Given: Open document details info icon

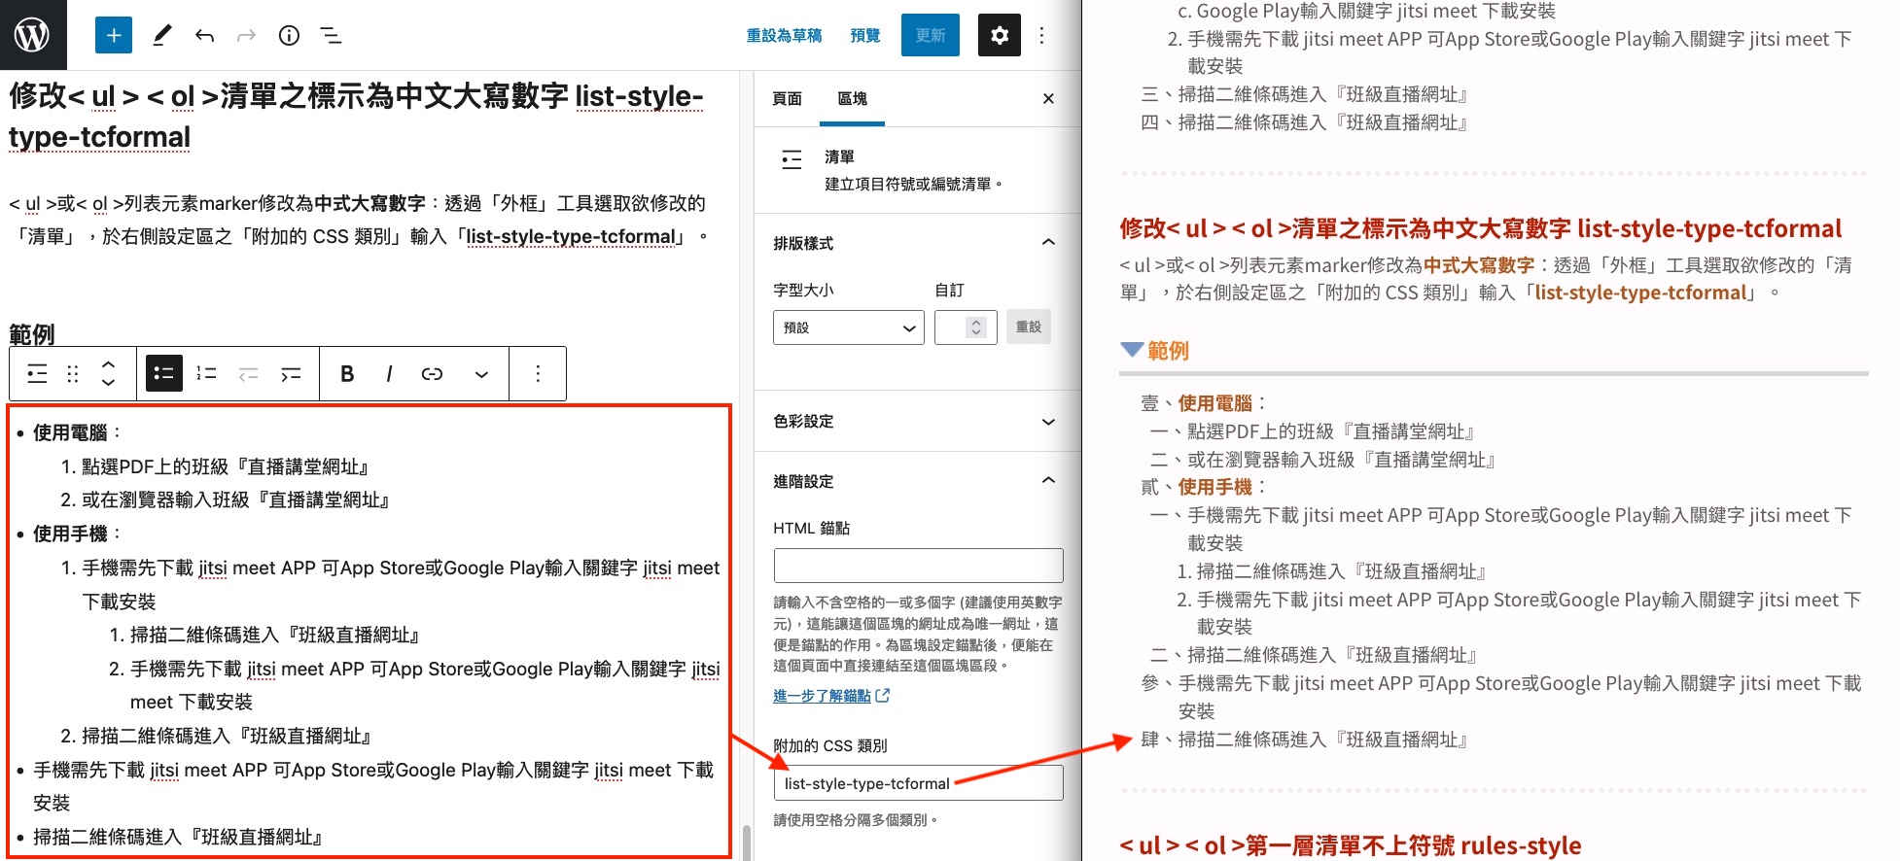Looking at the screenshot, I should click(289, 36).
